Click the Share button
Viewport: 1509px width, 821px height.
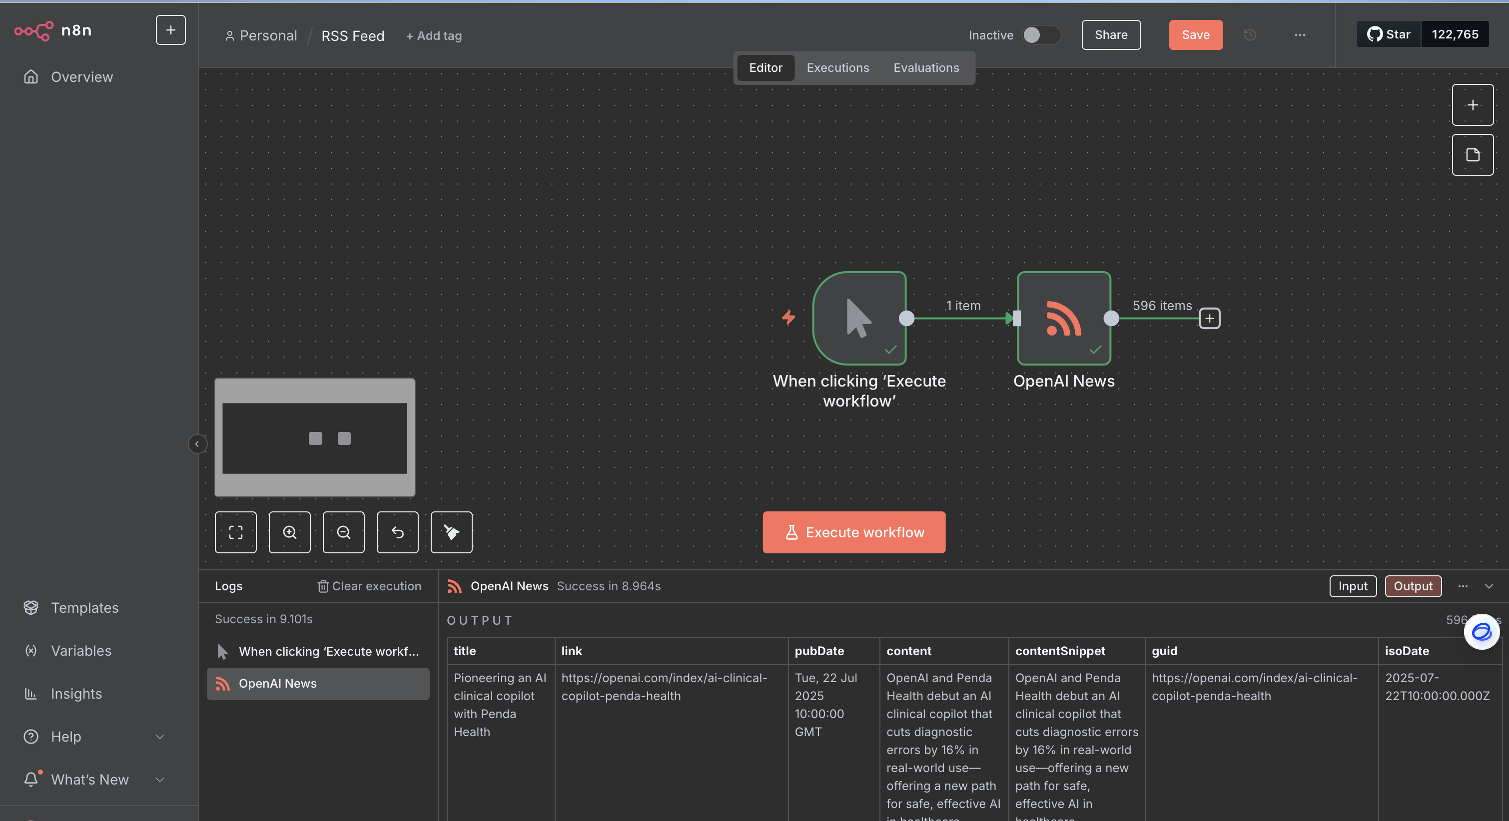pos(1111,34)
